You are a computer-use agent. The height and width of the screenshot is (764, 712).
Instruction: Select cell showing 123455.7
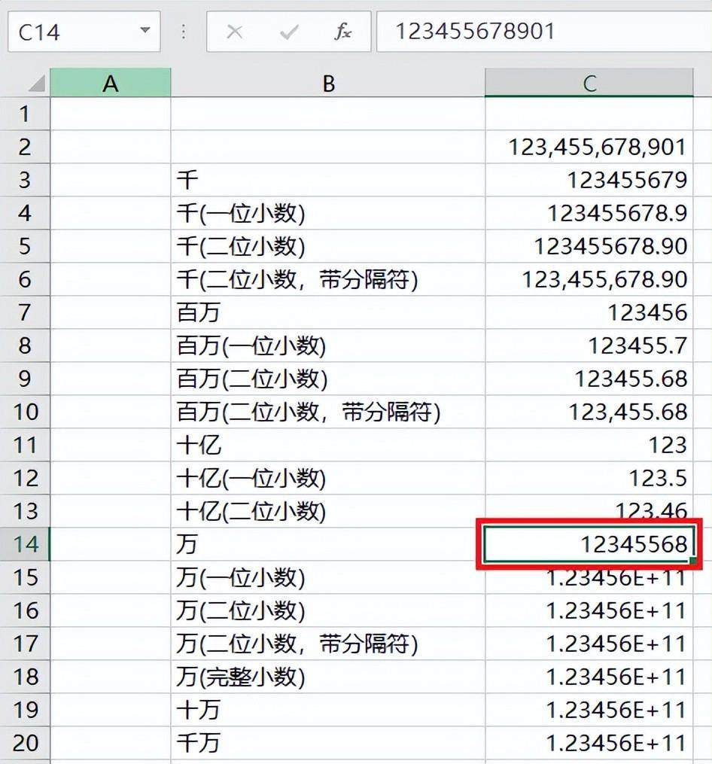(589, 345)
